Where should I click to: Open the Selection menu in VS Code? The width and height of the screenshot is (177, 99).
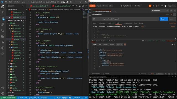17,2
